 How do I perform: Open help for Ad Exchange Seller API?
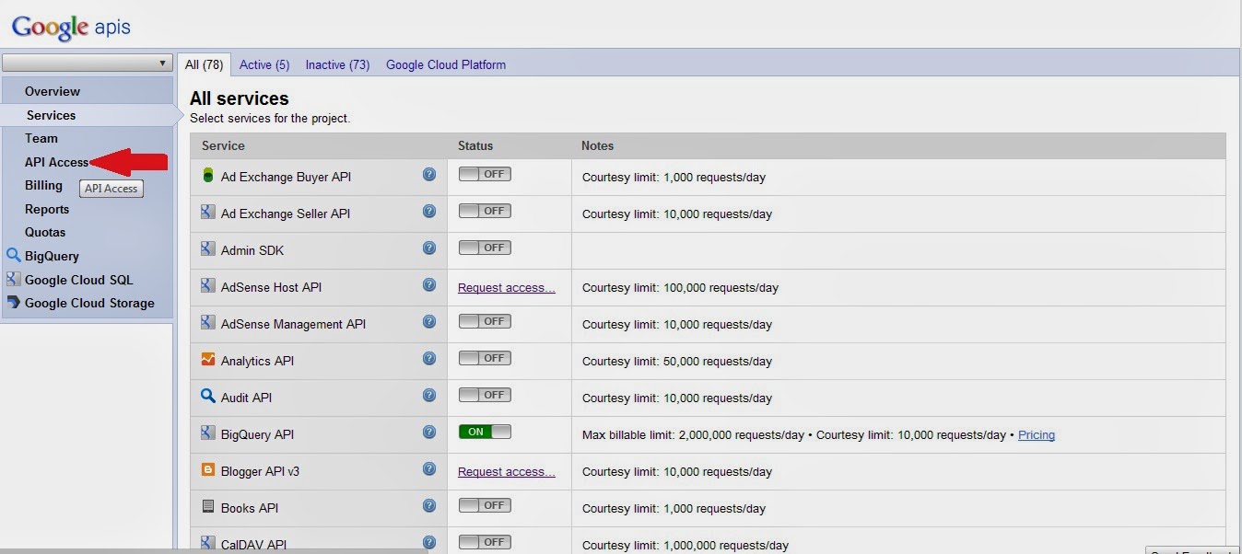pos(429,211)
